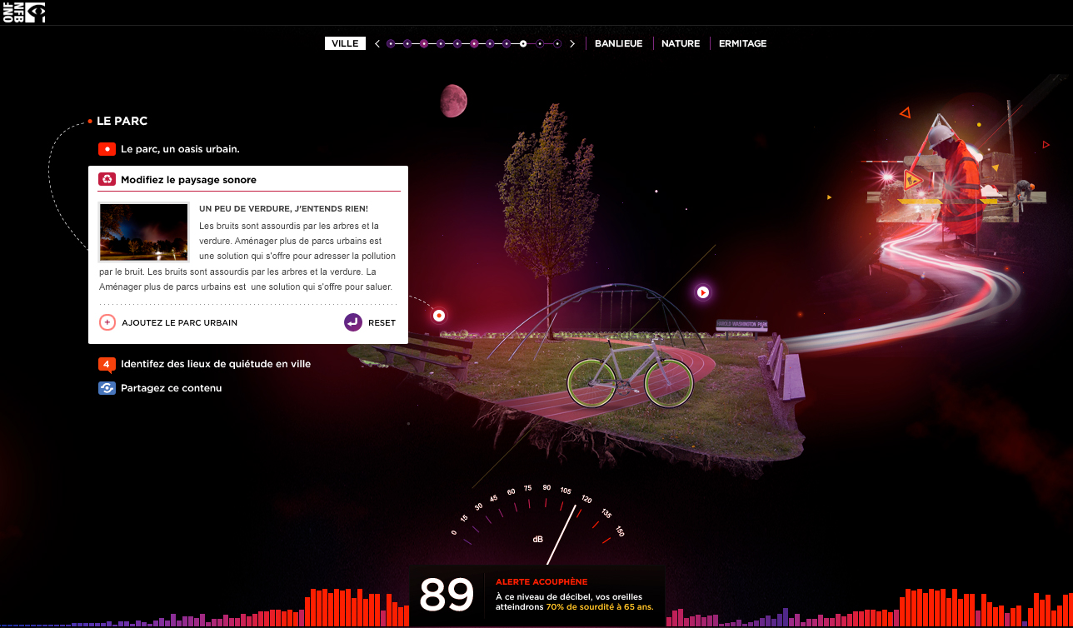The width and height of the screenshot is (1073, 628).
Task: Click the NFB/ONF logo
Action: point(23,12)
